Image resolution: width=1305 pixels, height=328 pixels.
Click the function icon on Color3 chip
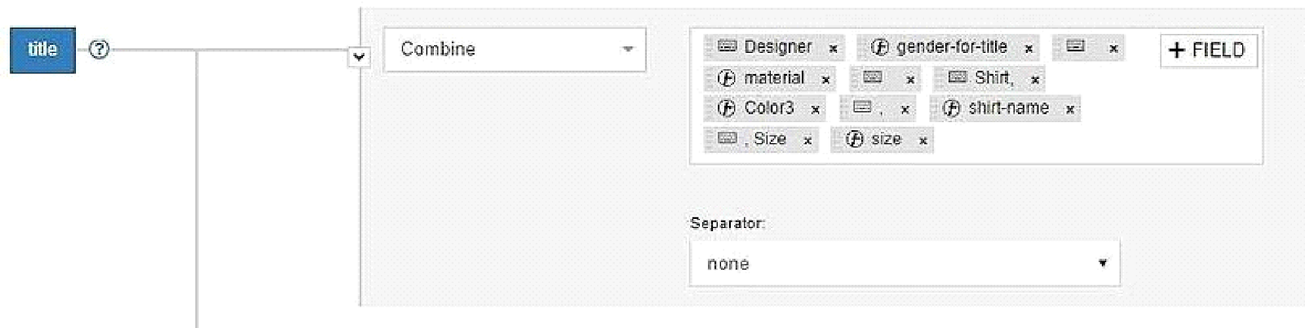pos(726,108)
